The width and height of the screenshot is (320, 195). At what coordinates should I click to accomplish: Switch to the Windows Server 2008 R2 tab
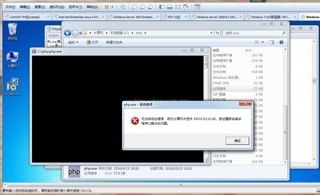(x=217, y=17)
